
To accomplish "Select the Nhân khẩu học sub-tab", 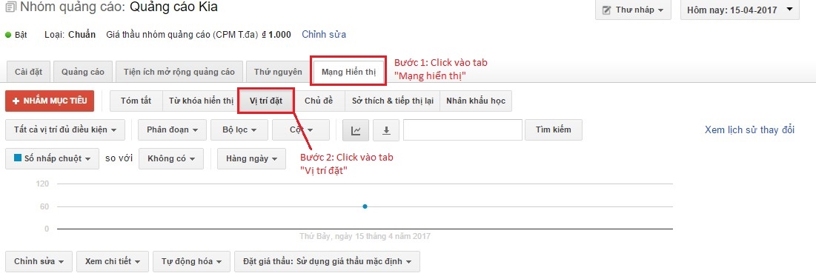I will (476, 101).
